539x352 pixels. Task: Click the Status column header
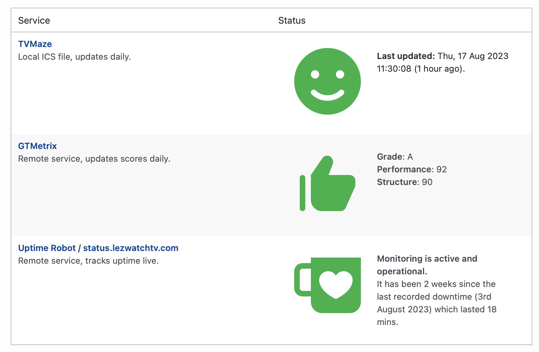click(x=292, y=21)
